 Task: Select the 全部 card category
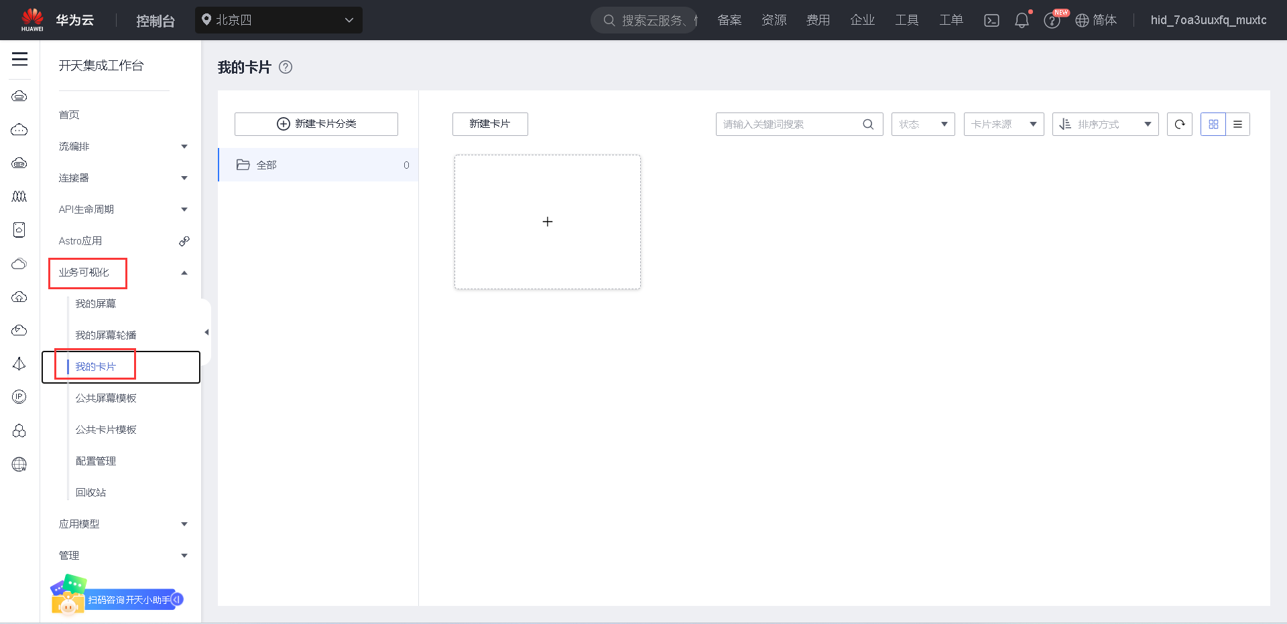318,165
